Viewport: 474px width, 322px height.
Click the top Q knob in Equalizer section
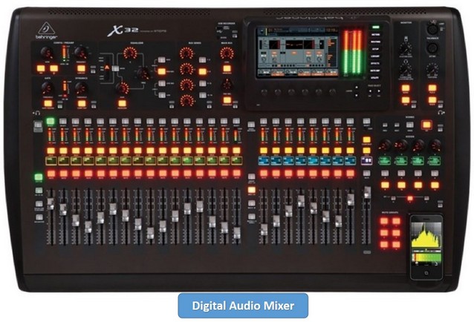(130, 53)
